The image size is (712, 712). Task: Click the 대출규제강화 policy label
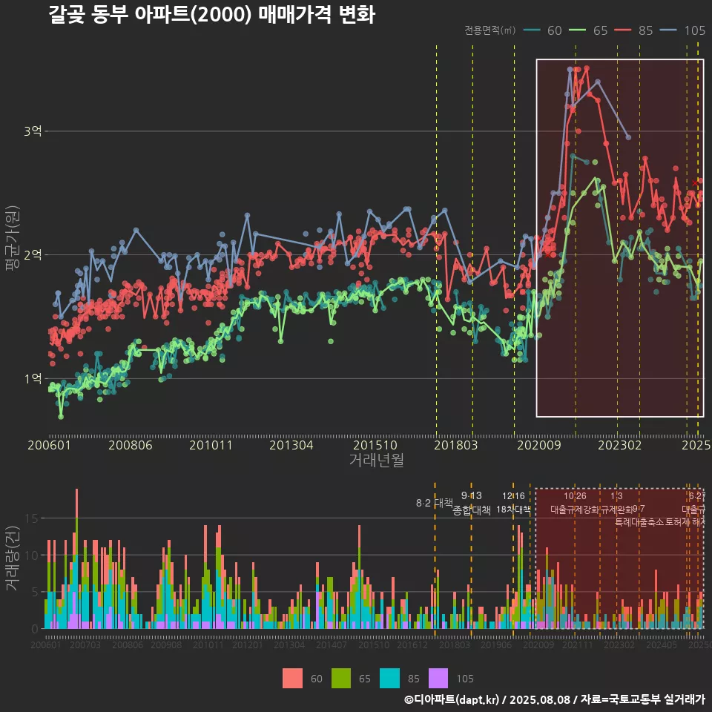pyautogui.click(x=575, y=510)
